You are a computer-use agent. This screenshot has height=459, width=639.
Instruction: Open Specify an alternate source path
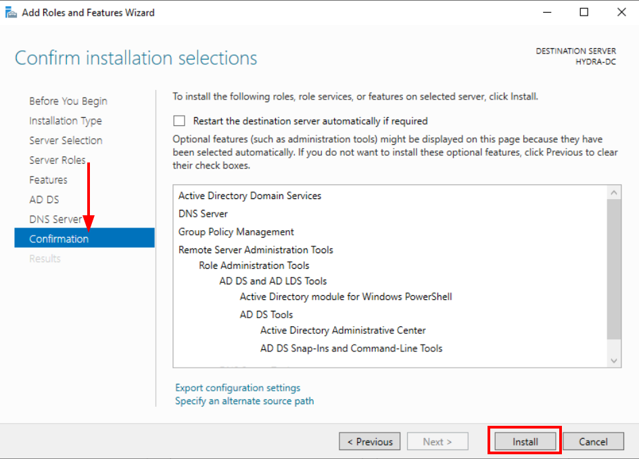244,401
